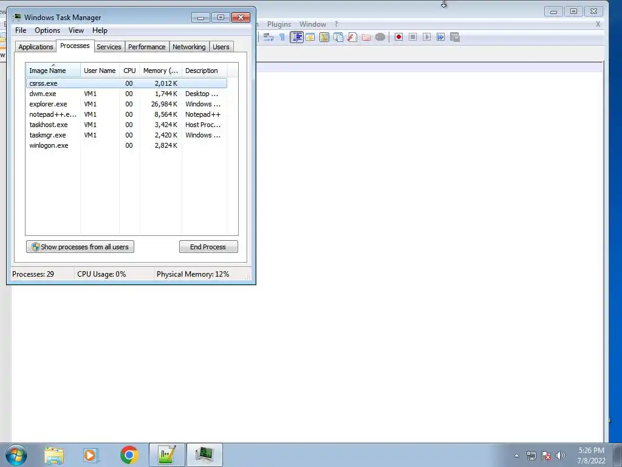Open the Document List panel icon
The image size is (622, 467).
coord(338,37)
